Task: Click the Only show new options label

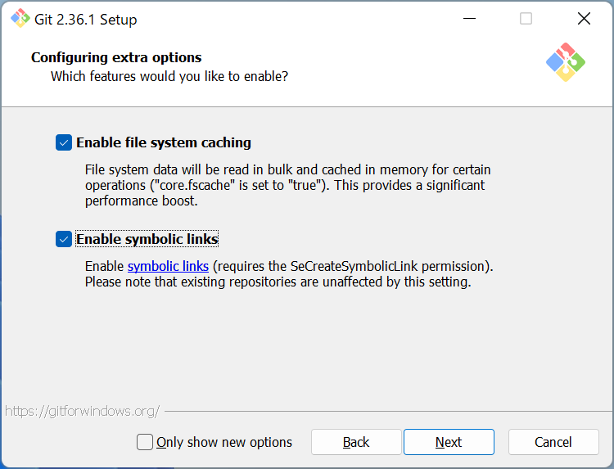Action: coord(224,442)
